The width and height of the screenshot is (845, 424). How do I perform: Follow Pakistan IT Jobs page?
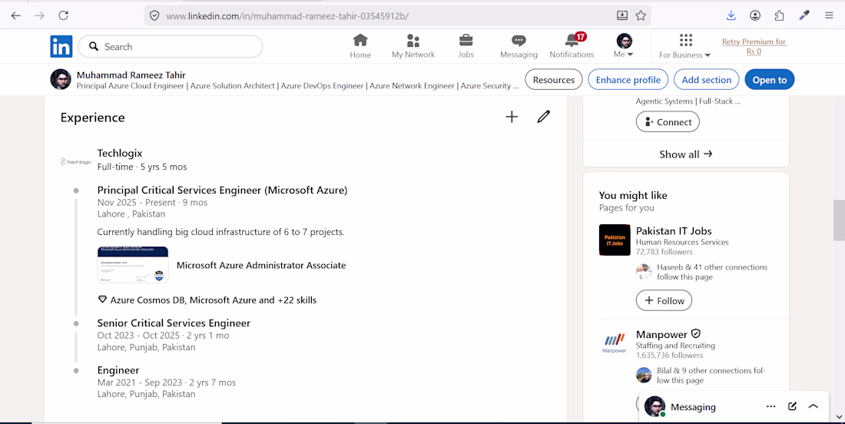point(664,300)
